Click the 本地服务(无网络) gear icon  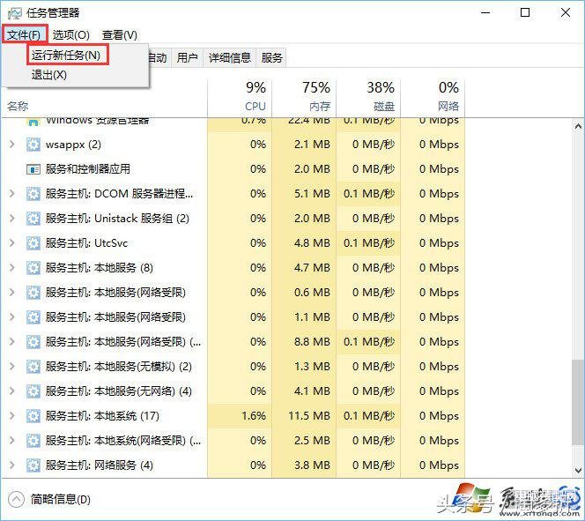[x=33, y=391]
